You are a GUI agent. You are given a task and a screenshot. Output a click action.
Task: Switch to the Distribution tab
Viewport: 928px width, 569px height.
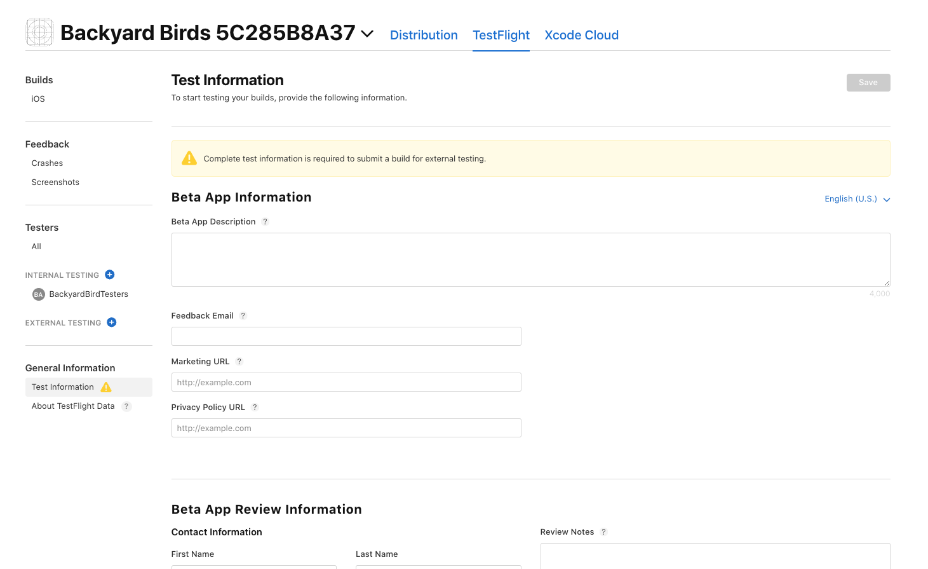[424, 35]
